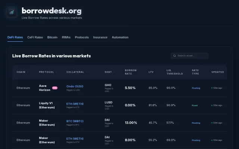Click the 90.9% liquidation threshold value
This screenshot has height=149, width=239.
171,105
